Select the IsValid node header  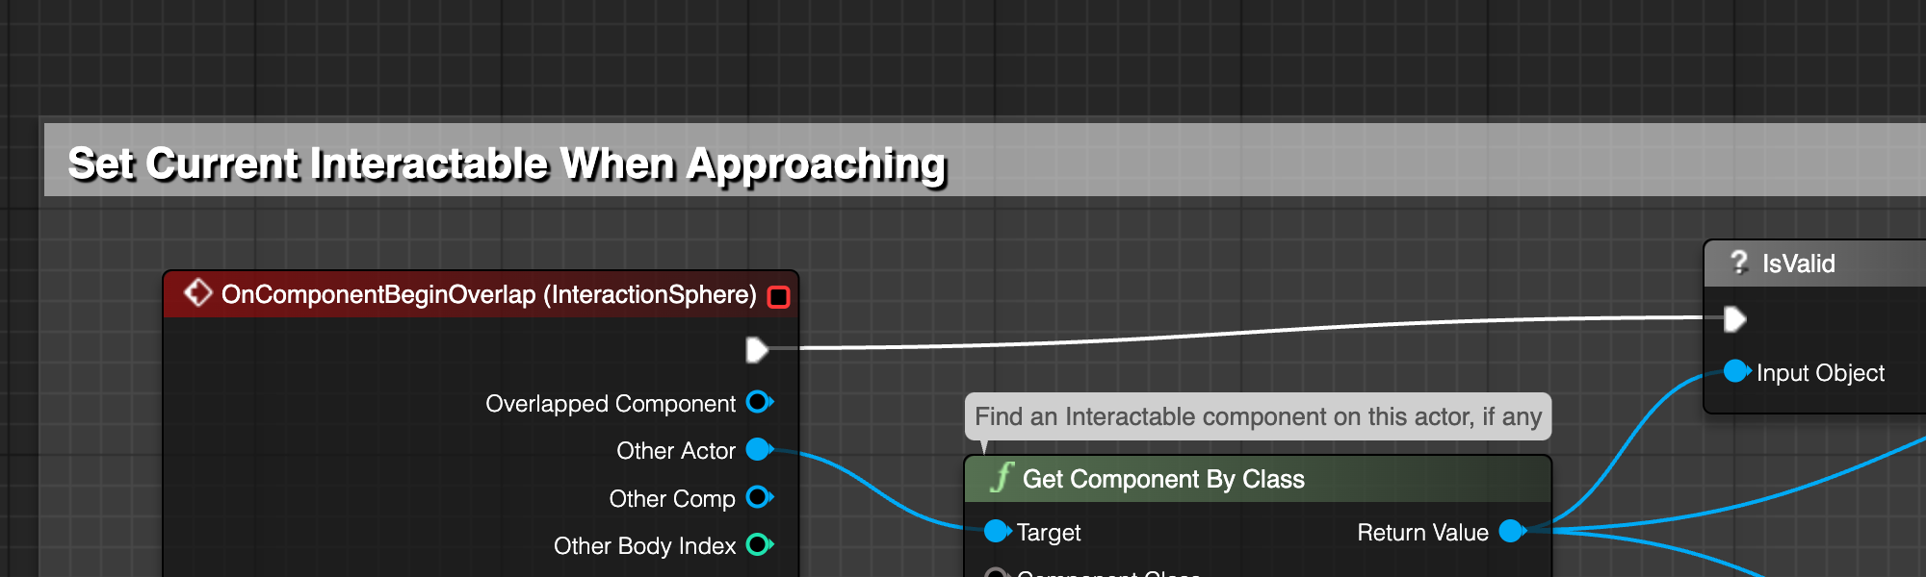coord(1815,263)
